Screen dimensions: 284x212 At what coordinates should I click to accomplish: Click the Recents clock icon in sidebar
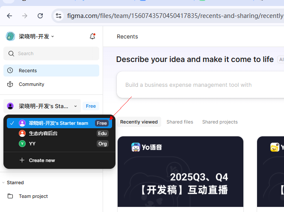pyautogui.click(x=10, y=71)
